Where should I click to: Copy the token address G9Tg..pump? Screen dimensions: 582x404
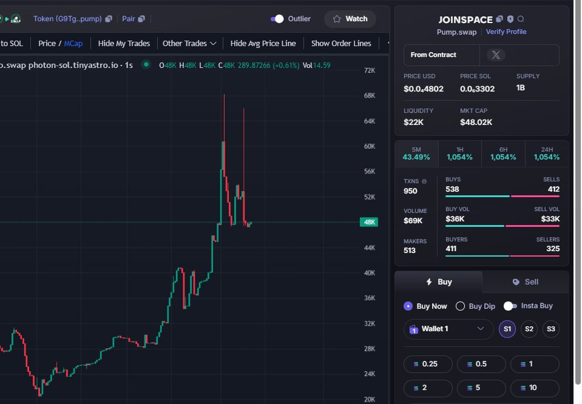109,19
